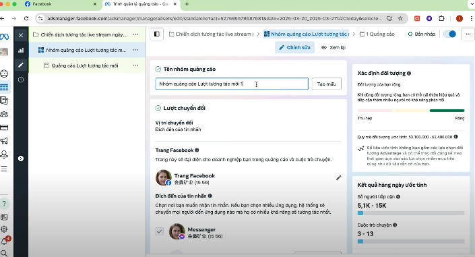Open the browser extensions puzzle icon

(442, 18)
